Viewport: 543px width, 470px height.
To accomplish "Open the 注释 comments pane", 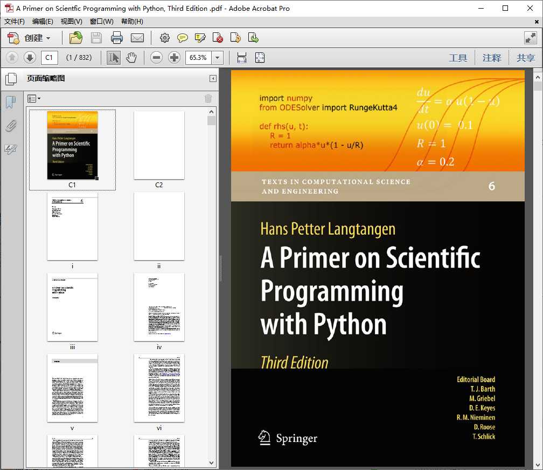I will click(x=492, y=58).
